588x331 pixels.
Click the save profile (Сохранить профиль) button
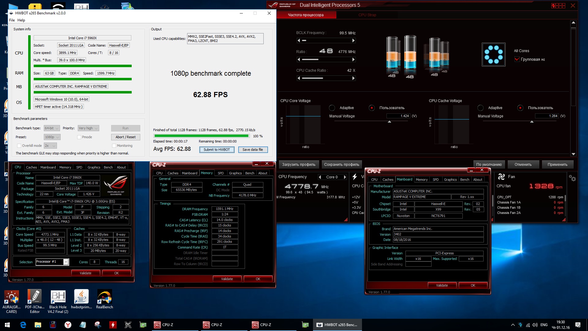pos(342,165)
